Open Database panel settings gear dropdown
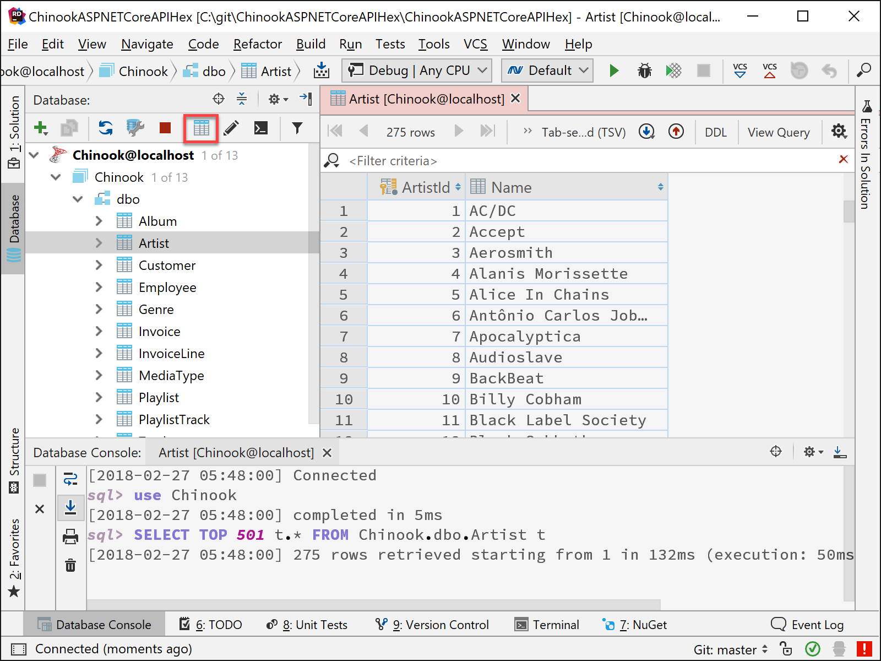The height and width of the screenshot is (661, 881). point(278,99)
